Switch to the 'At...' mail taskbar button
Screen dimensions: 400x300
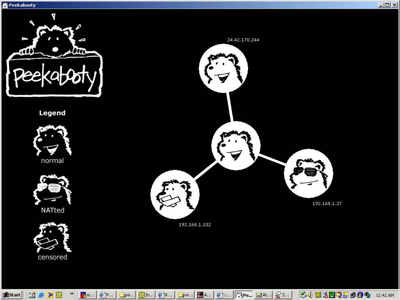(x=263, y=295)
